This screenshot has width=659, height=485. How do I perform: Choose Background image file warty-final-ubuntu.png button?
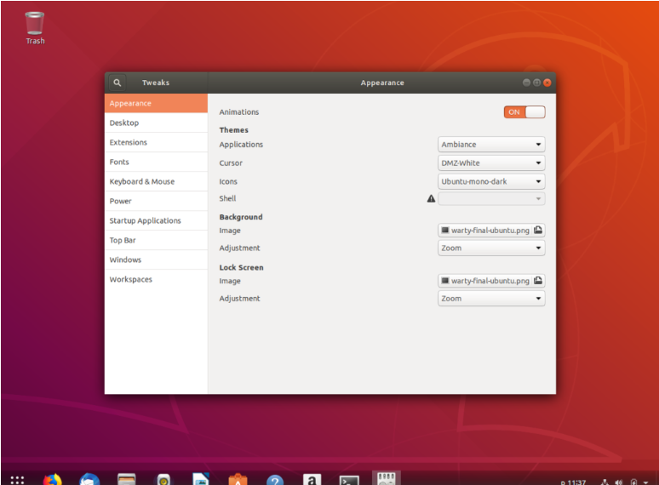491,230
